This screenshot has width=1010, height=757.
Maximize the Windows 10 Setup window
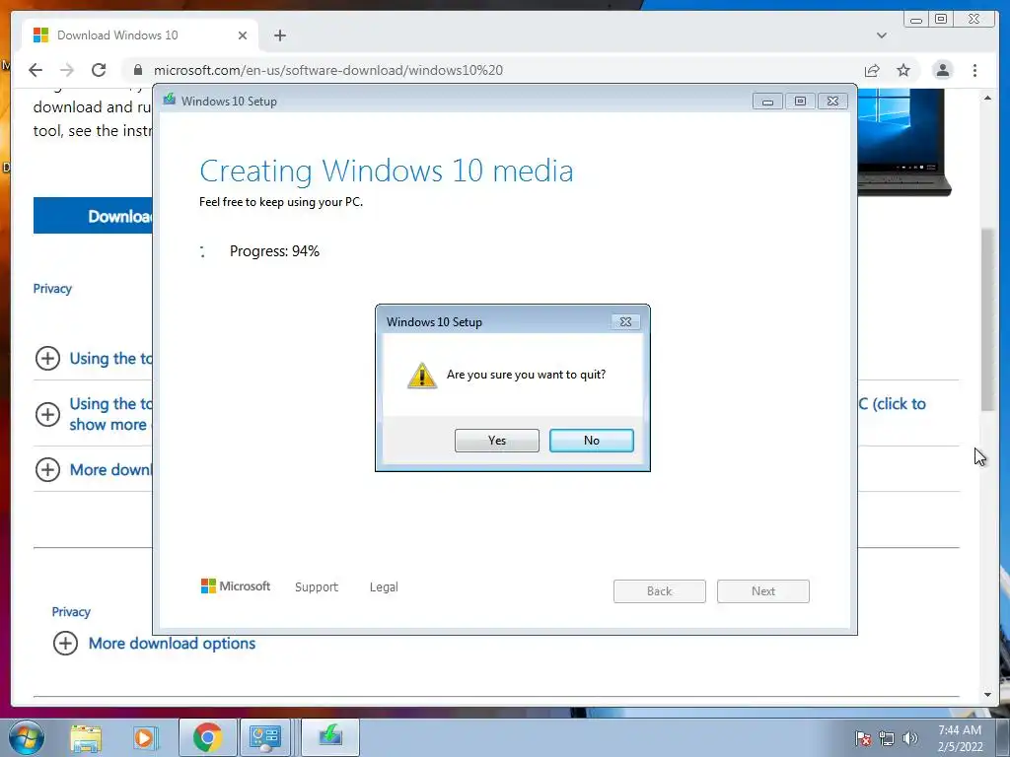(800, 102)
